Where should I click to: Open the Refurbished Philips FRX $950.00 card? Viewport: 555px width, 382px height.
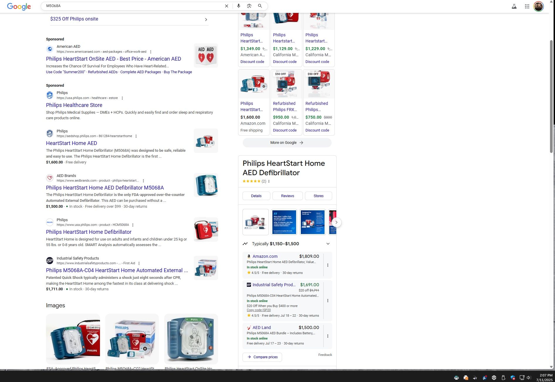click(286, 102)
